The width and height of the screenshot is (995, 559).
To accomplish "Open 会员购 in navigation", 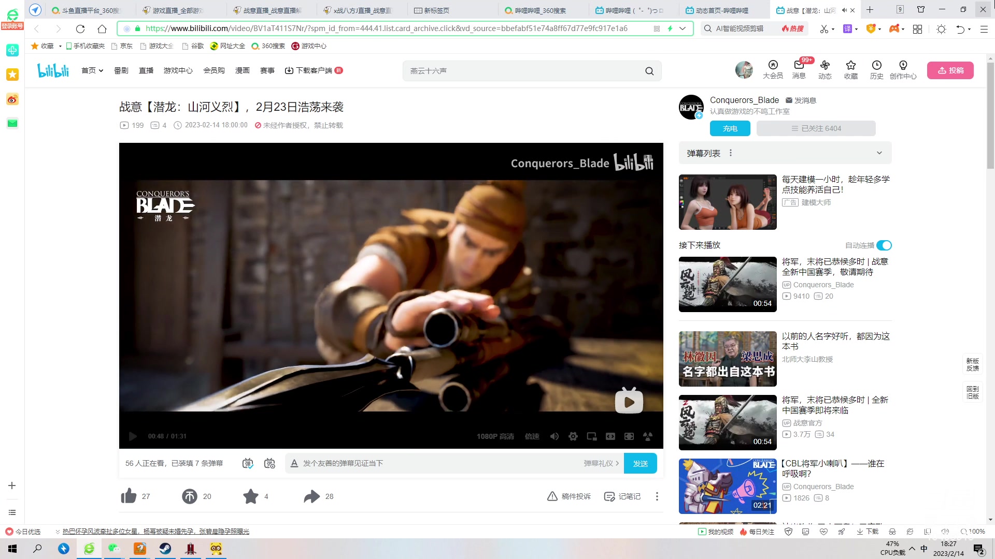I will click(214, 70).
